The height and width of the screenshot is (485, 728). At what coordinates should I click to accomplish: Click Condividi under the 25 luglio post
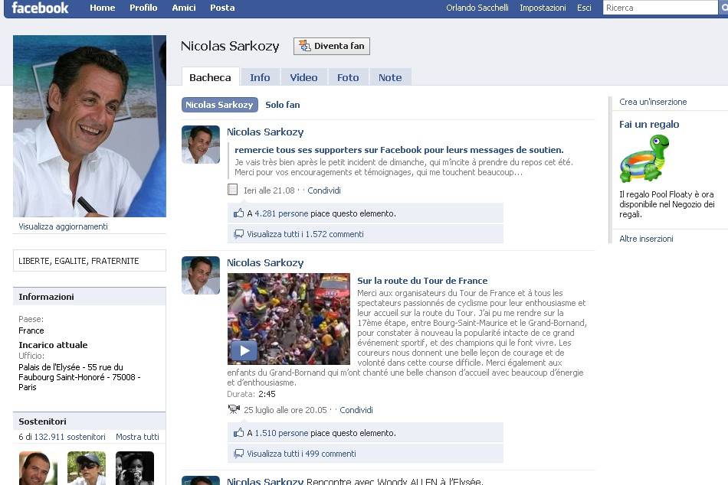(356, 410)
